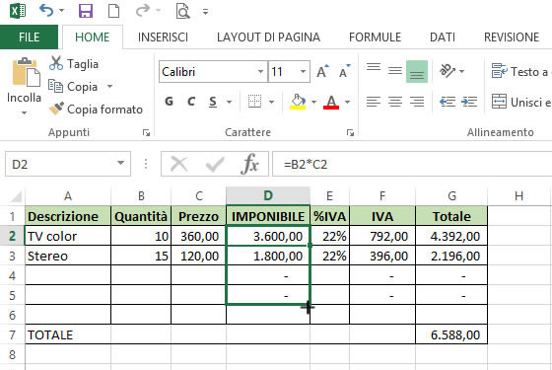Align cell text right

coord(417,102)
